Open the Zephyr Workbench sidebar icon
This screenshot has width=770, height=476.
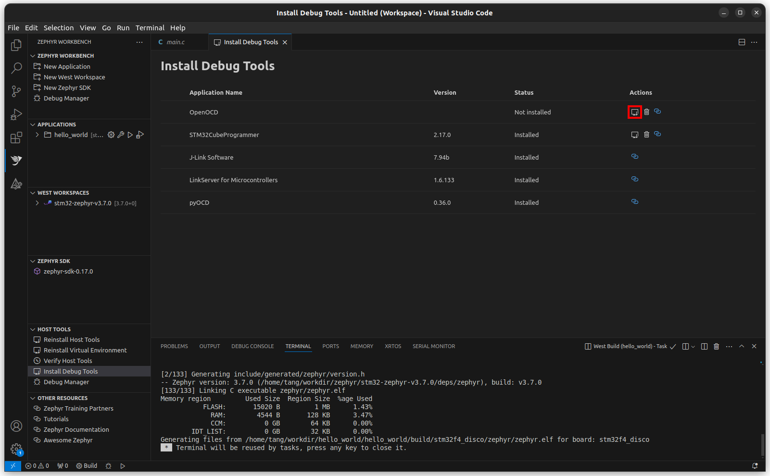coord(16,160)
